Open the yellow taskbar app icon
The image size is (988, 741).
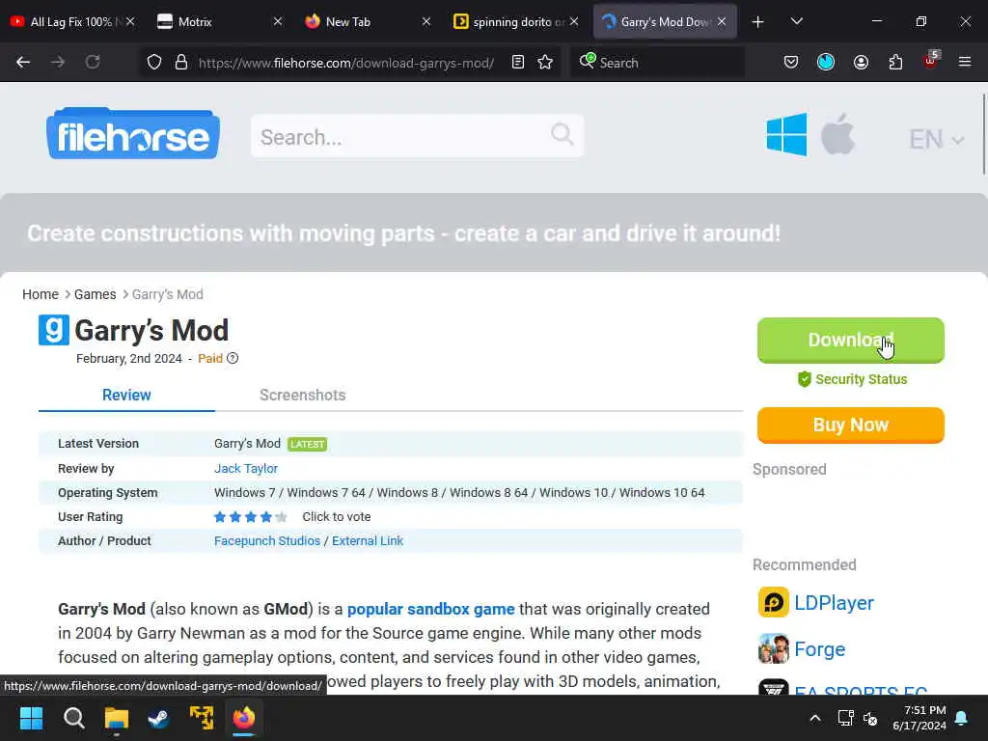click(x=202, y=718)
